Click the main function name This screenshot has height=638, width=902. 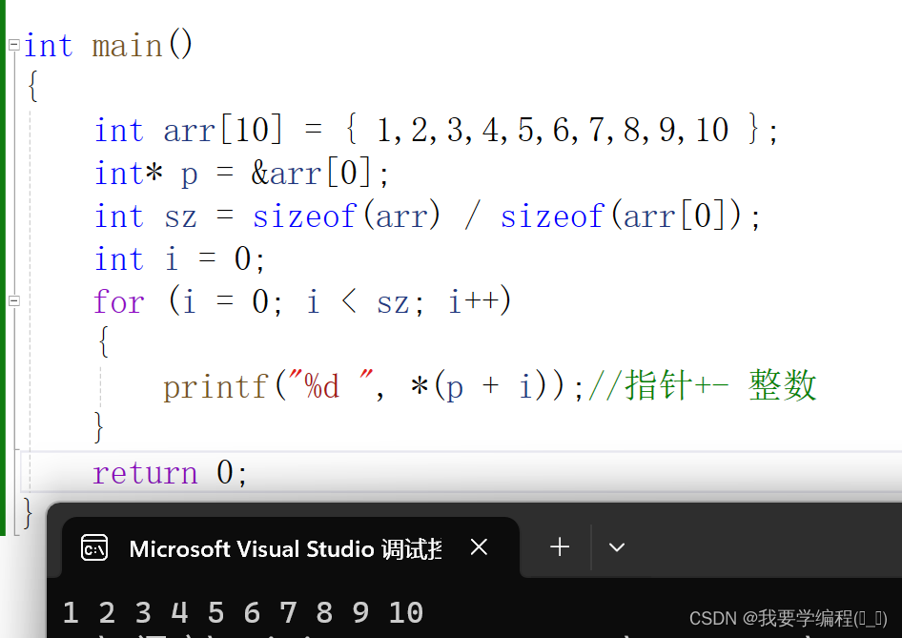[128, 46]
